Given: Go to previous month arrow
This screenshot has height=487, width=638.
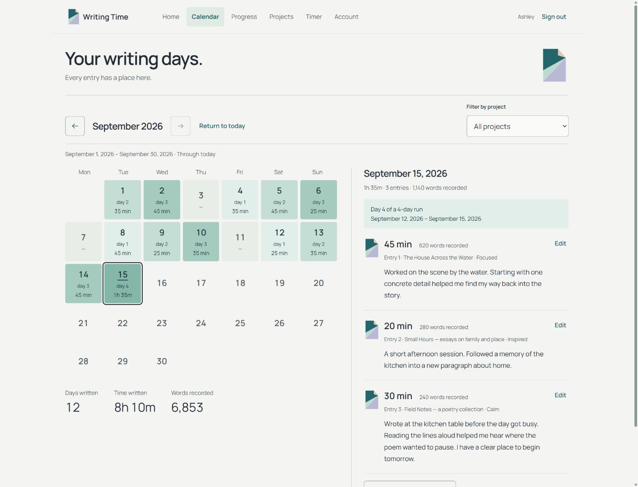Looking at the screenshot, I should pos(75,126).
